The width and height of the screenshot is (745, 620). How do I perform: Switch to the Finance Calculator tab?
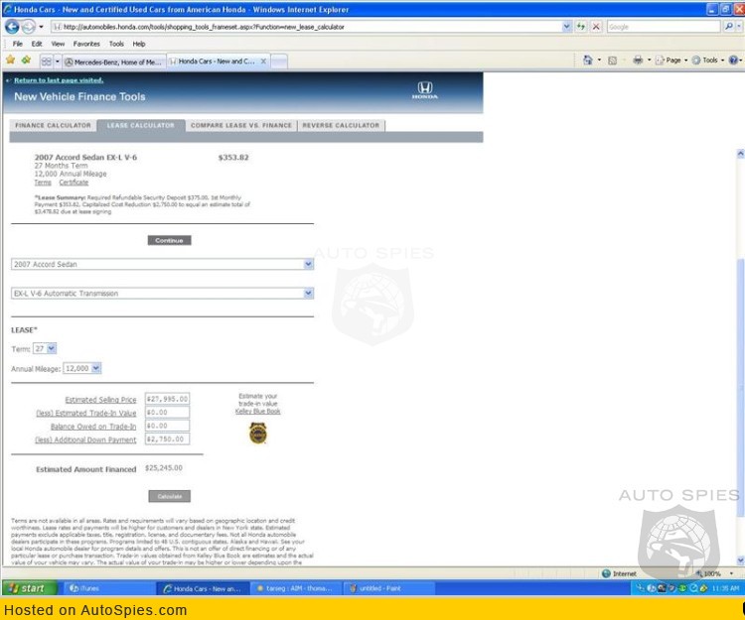pyautogui.click(x=53, y=125)
